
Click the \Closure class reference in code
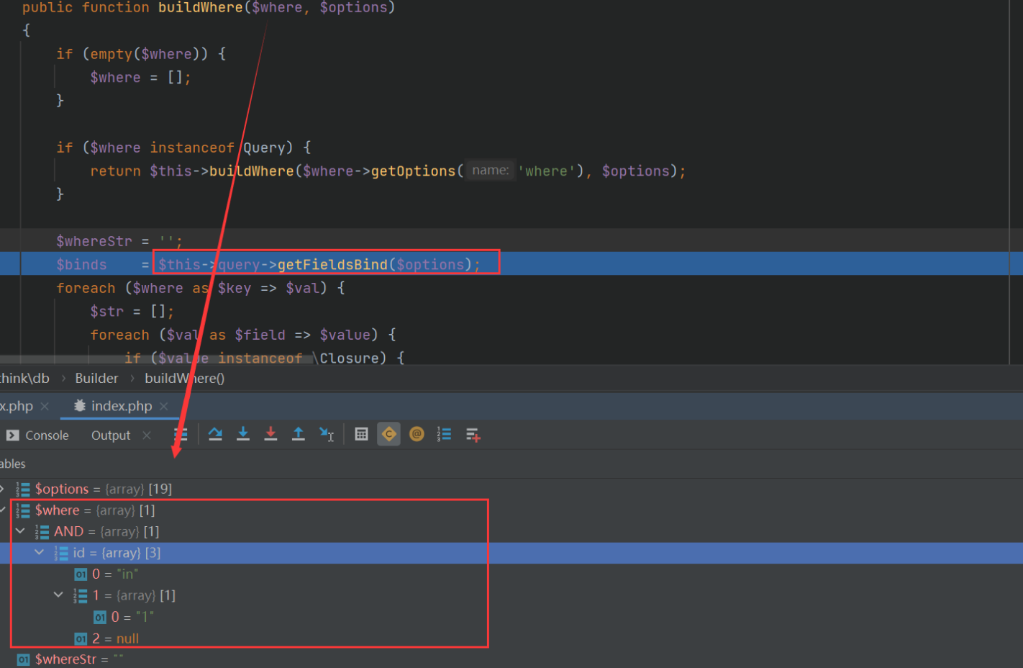(345, 358)
